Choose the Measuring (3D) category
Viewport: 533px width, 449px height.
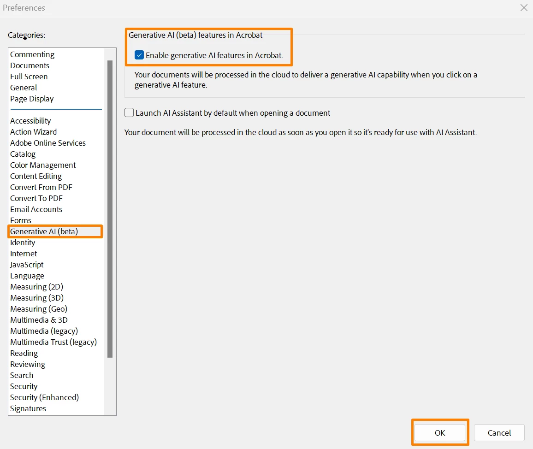click(37, 298)
